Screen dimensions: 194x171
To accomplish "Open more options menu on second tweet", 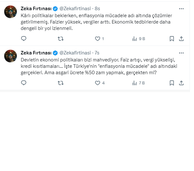I will [x=181, y=53].
